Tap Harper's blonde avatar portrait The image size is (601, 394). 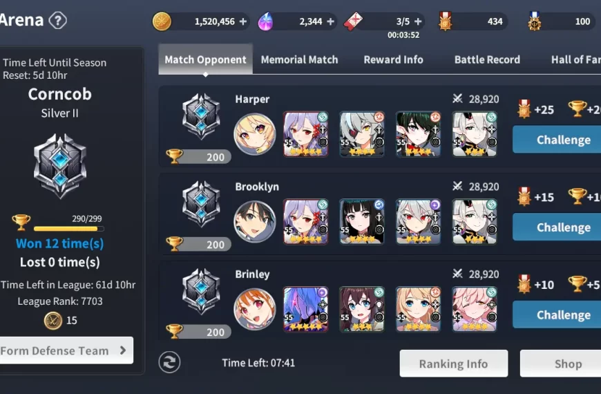[254, 134]
